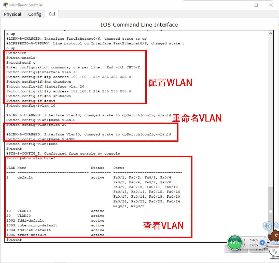The width and height of the screenshot is (279, 263).
Task: Click 'Gig0/1, Gig0/2' ports text
Action: click(129, 206)
